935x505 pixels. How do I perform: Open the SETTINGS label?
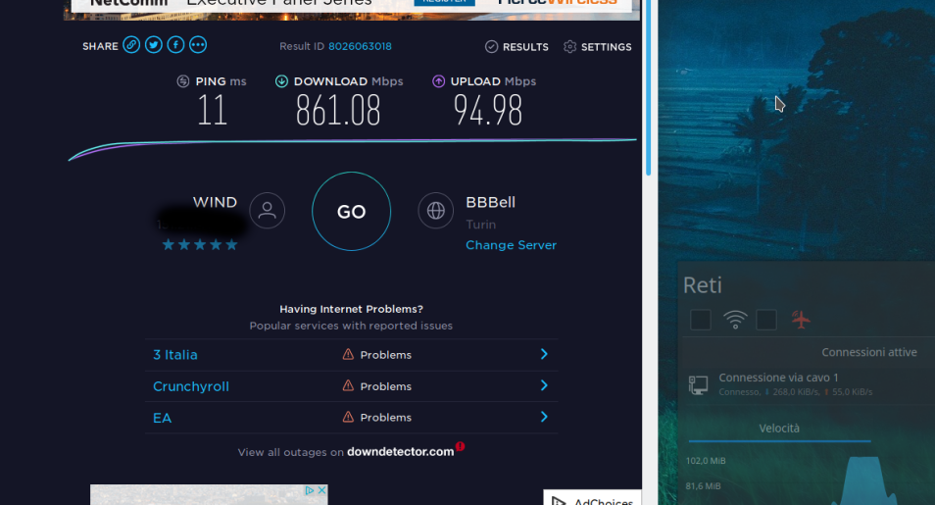point(606,46)
